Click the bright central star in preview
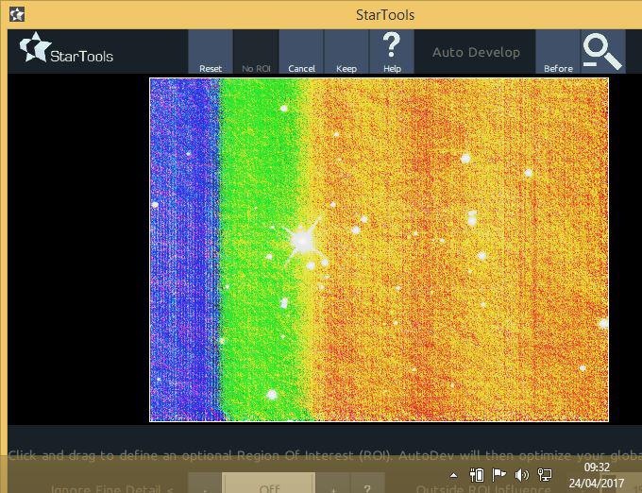Screen dimensions: 642x493 [x=302, y=241]
